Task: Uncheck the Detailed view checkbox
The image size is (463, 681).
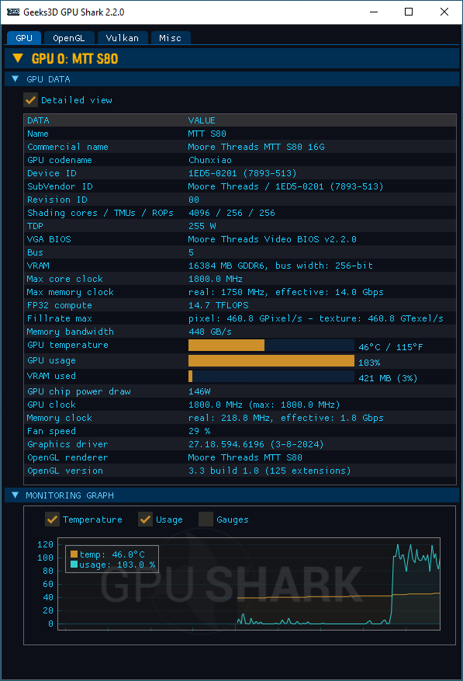Action: click(30, 100)
